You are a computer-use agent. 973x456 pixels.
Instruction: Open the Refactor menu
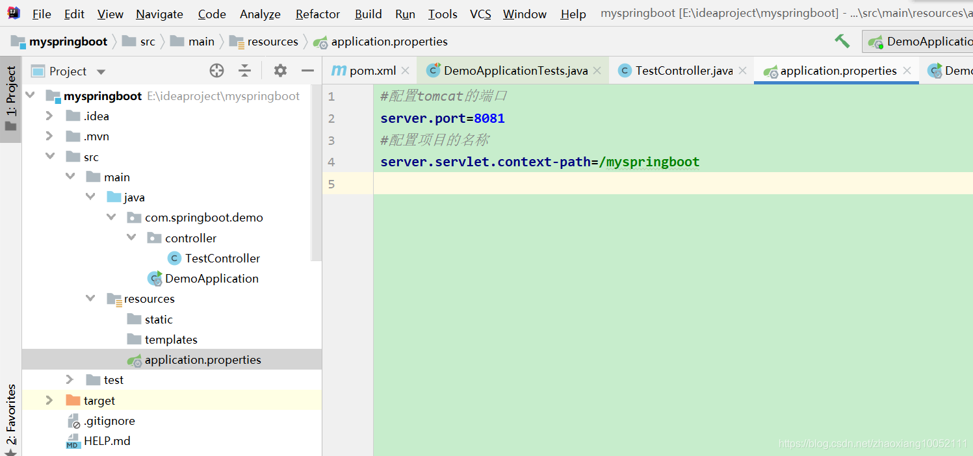(317, 14)
